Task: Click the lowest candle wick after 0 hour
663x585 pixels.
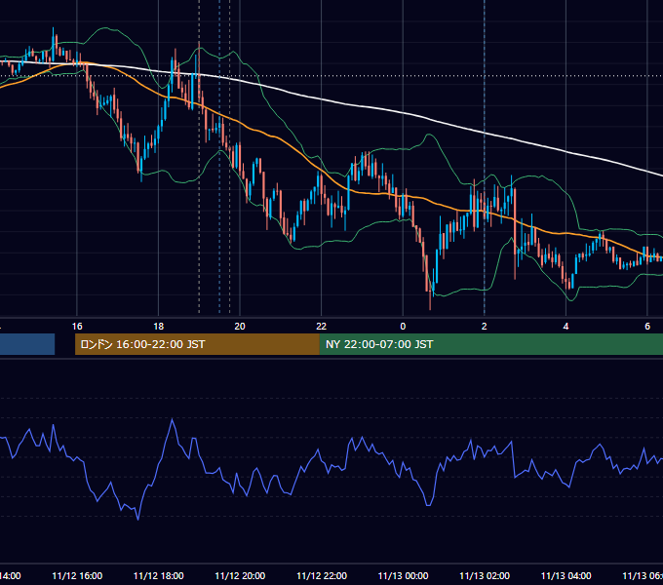Action: 430,302
